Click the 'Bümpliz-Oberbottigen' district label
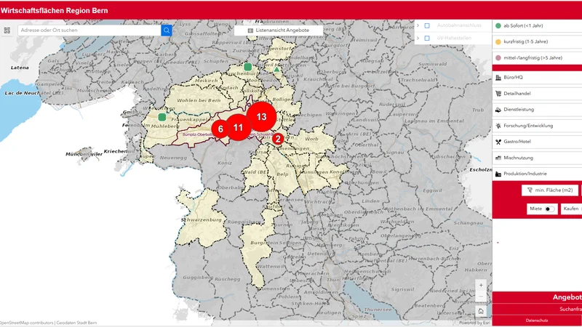The height and width of the screenshot is (327, 582). click(x=197, y=134)
